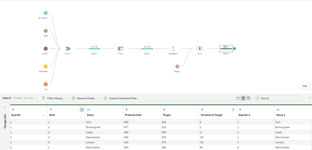The width and height of the screenshot is (312, 150).
Task: Switch to profile pane view
Action: (238, 98)
